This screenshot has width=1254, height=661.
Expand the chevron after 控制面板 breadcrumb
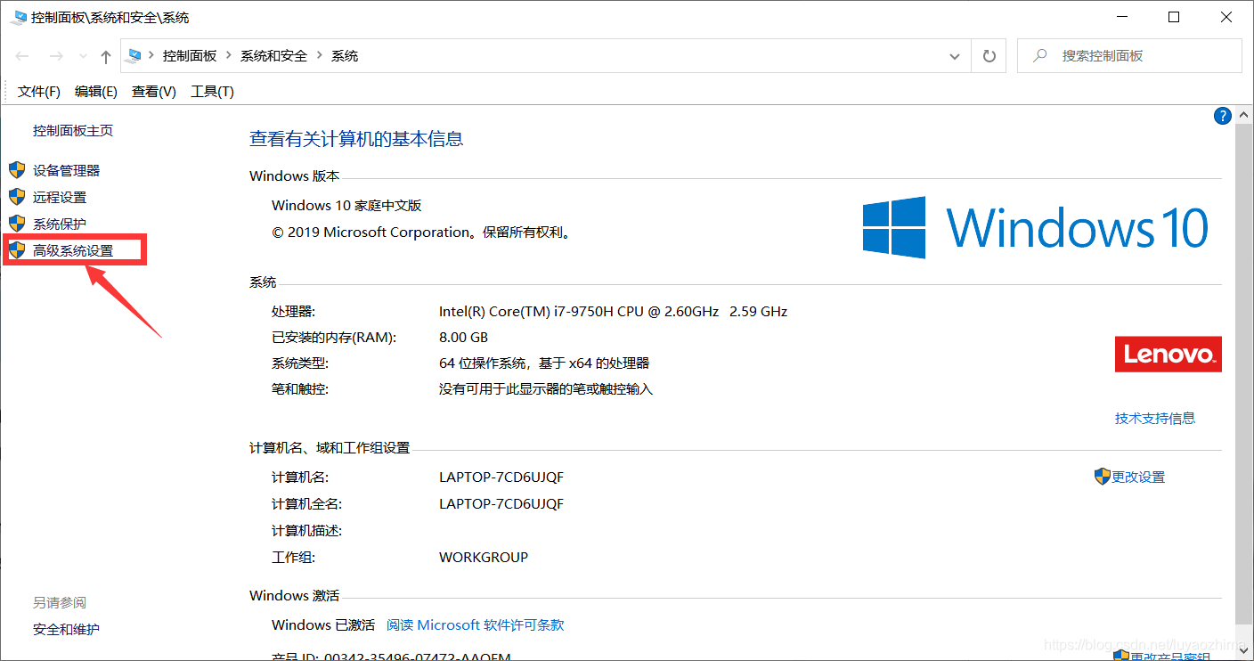click(229, 56)
